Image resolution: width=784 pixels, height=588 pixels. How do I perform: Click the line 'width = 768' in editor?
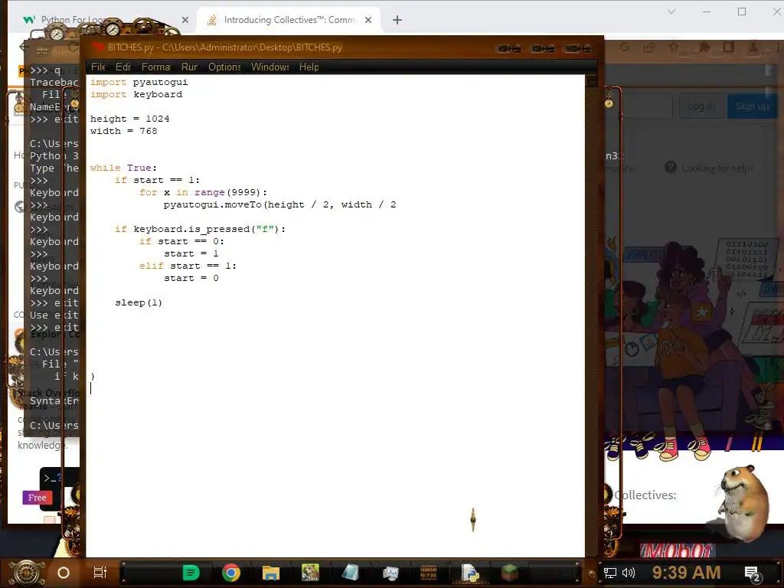coord(123,131)
